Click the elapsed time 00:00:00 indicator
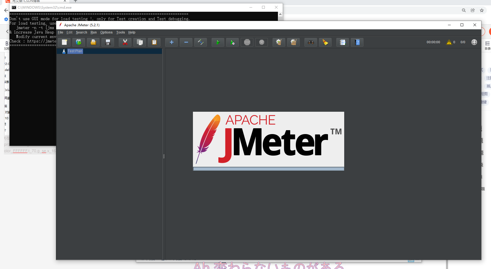Screen dimensions: 491x269 point(433,42)
